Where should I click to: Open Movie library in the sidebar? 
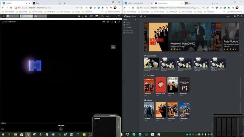pos(127,25)
